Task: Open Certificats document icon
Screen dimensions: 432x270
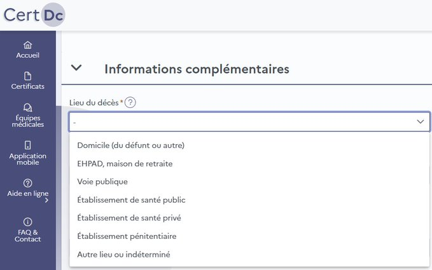Action: (27, 76)
